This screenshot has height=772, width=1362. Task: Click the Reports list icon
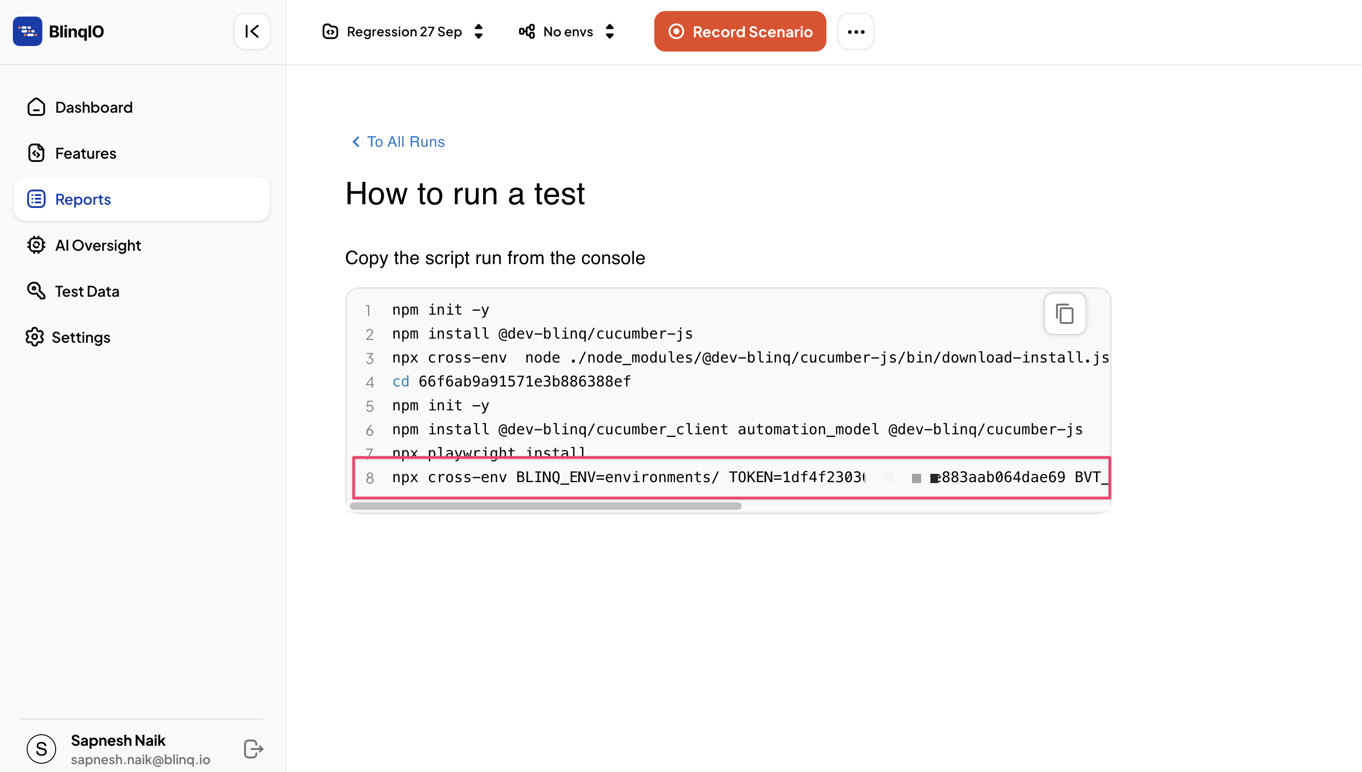point(36,199)
